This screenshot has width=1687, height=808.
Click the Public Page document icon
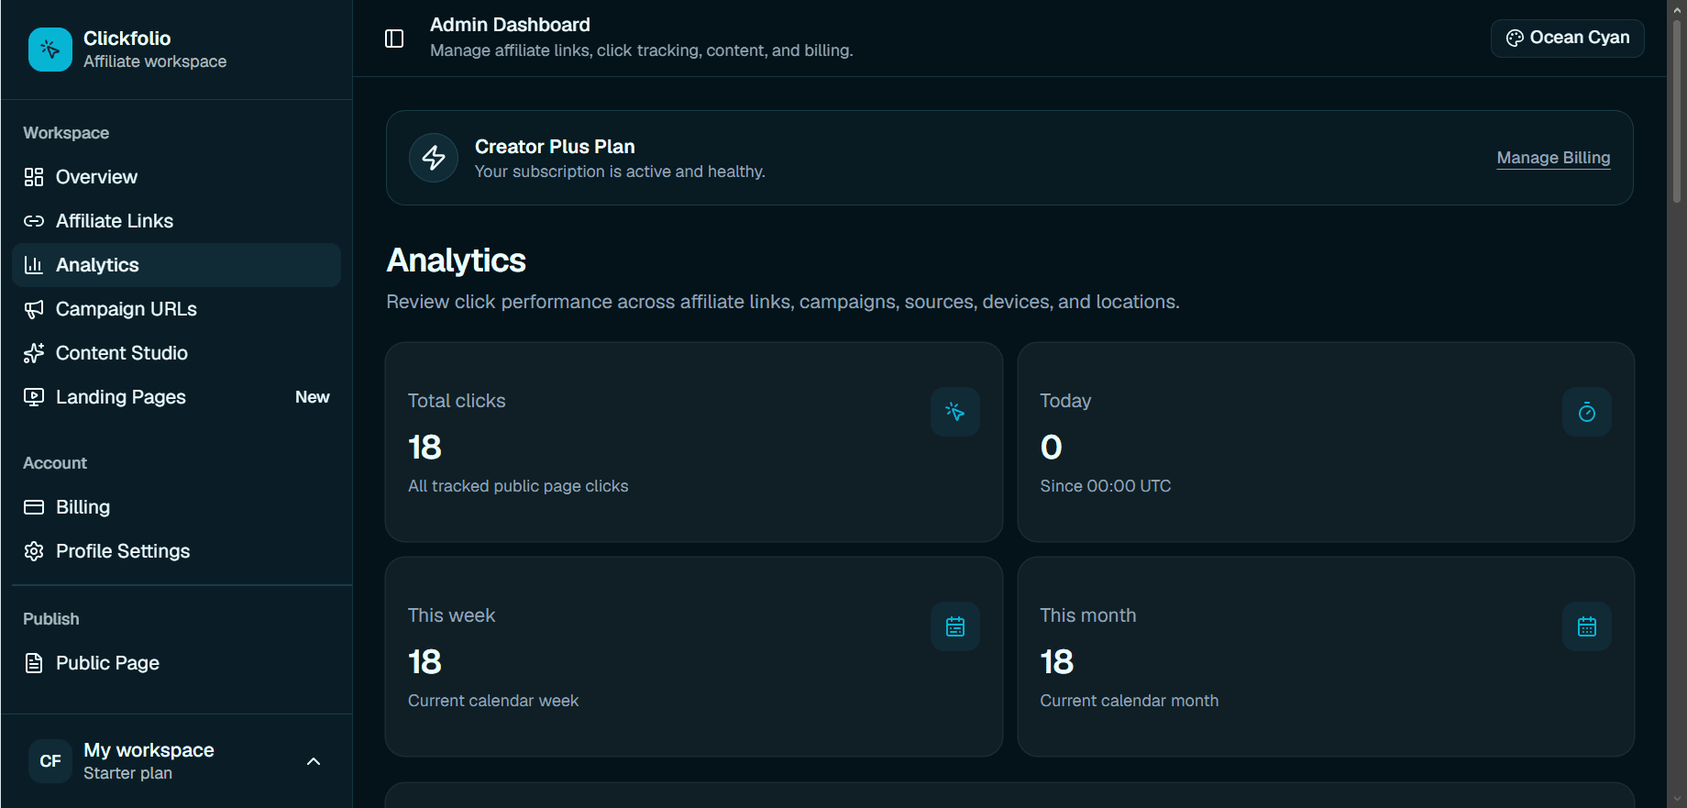point(34,663)
